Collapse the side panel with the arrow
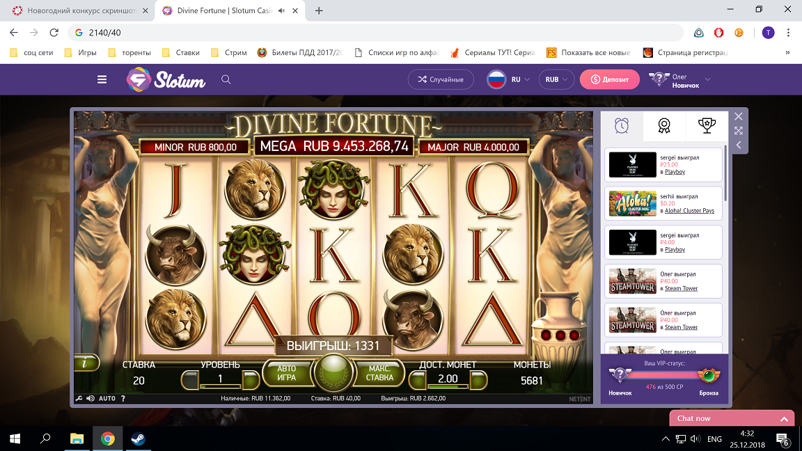 click(x=738, y=145)
